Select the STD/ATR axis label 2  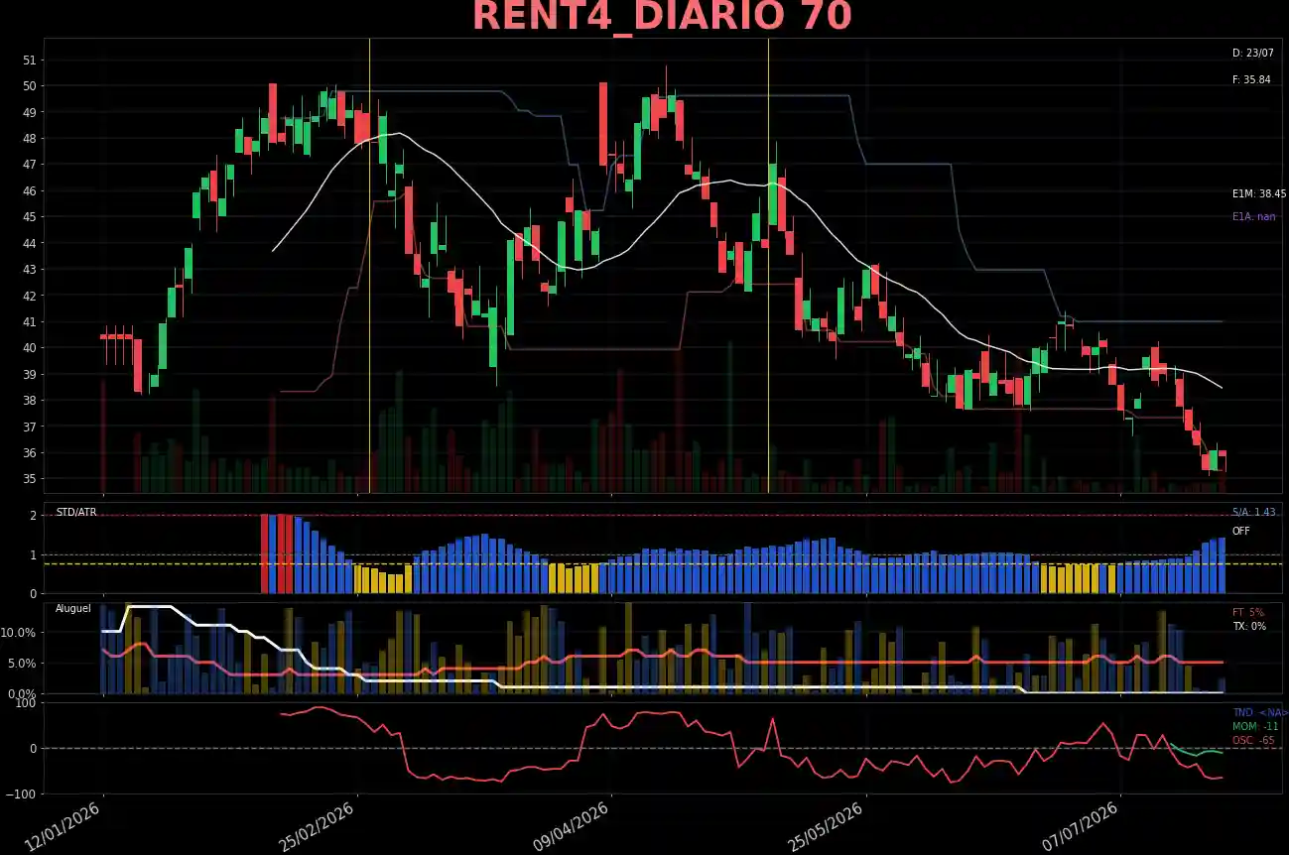pyautogui.click(x=34, y=516)
